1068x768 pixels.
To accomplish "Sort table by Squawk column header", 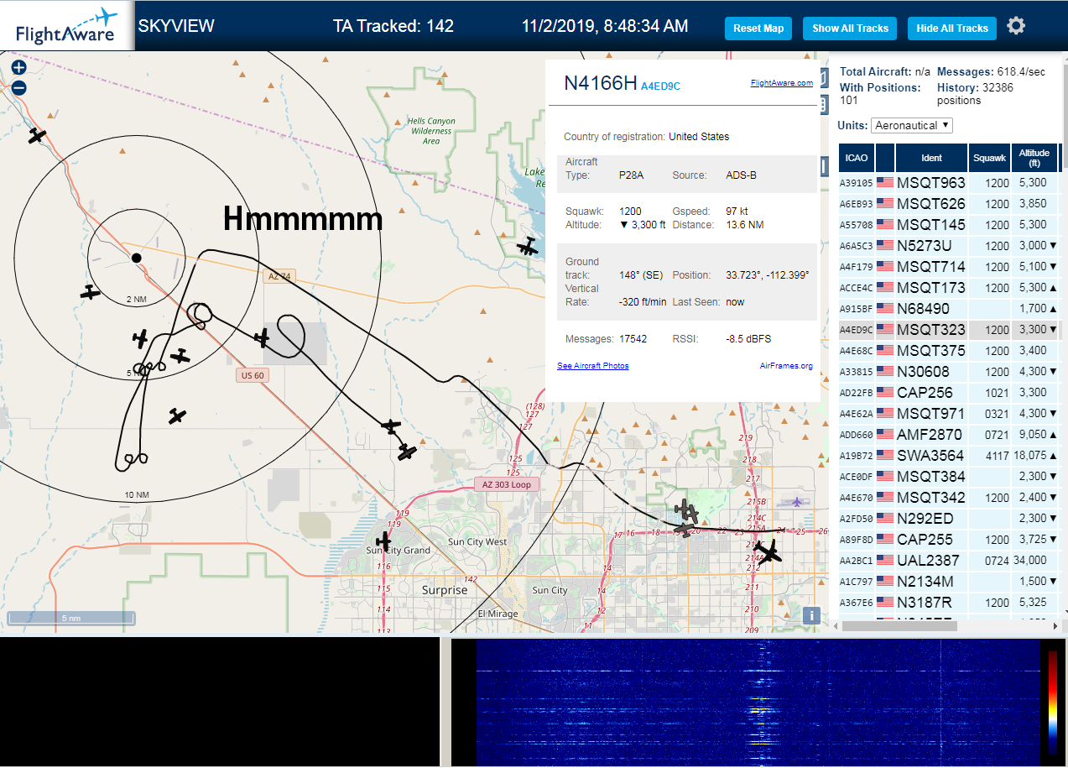I will 989,158.
